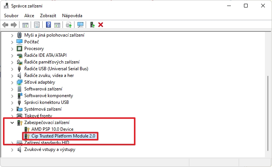Screen dimensions: 272x167
Task: Expand the Procesory category
Action: pos(12,49)
